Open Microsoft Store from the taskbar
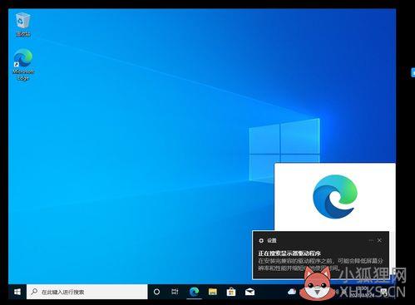 [231, 292]
